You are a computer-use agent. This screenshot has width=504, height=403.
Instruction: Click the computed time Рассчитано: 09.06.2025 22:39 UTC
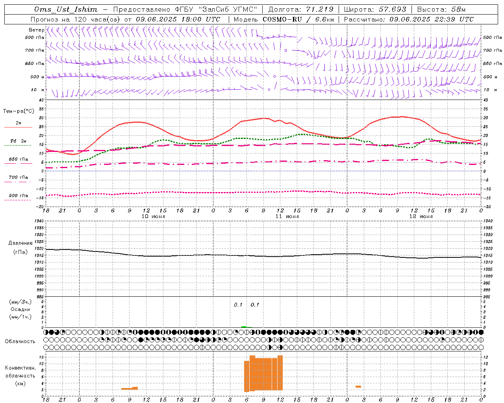[409, 19]
